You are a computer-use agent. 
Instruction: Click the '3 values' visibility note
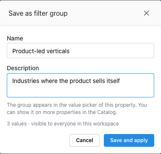(x=17, y=124)
